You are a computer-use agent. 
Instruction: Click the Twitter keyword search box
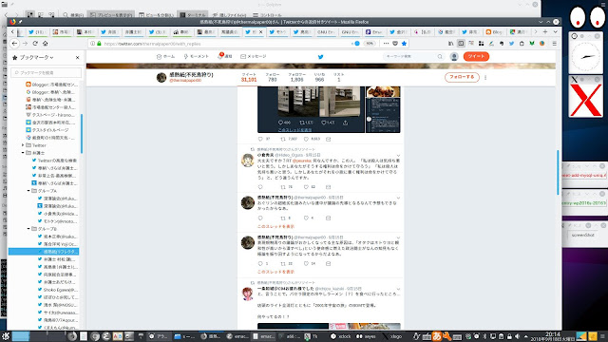[x=414, y=57]
